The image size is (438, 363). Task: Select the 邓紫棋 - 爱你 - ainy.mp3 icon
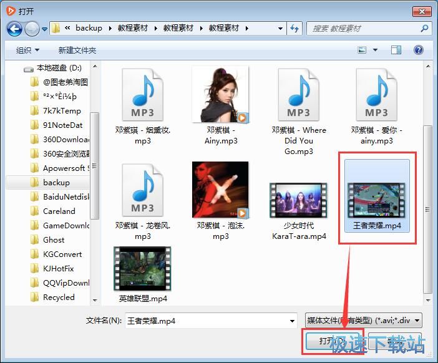click(x=377, y=95)
